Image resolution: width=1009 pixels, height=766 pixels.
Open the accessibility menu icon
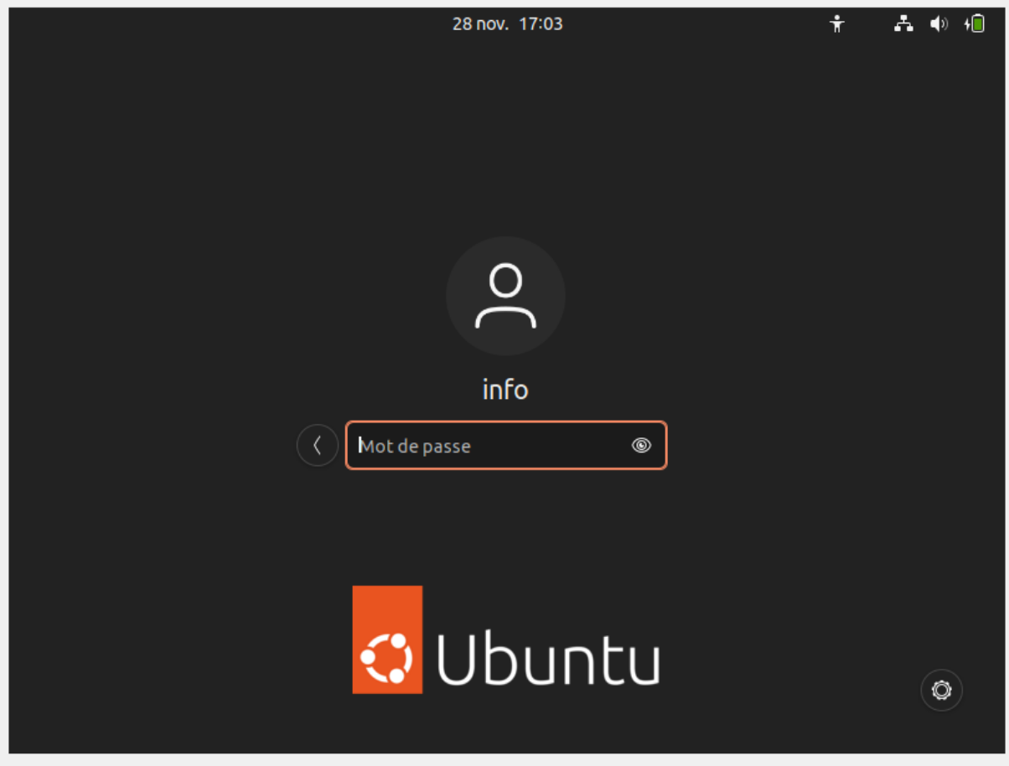pos(836,24)
